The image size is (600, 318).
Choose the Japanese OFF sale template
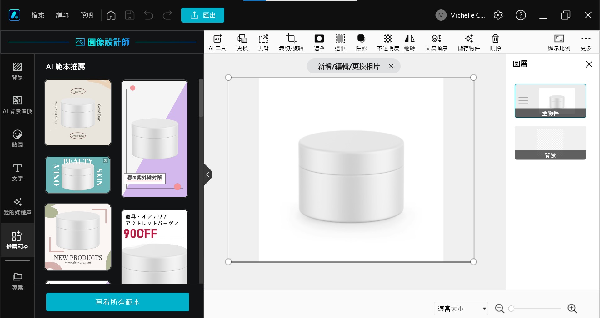155,247
